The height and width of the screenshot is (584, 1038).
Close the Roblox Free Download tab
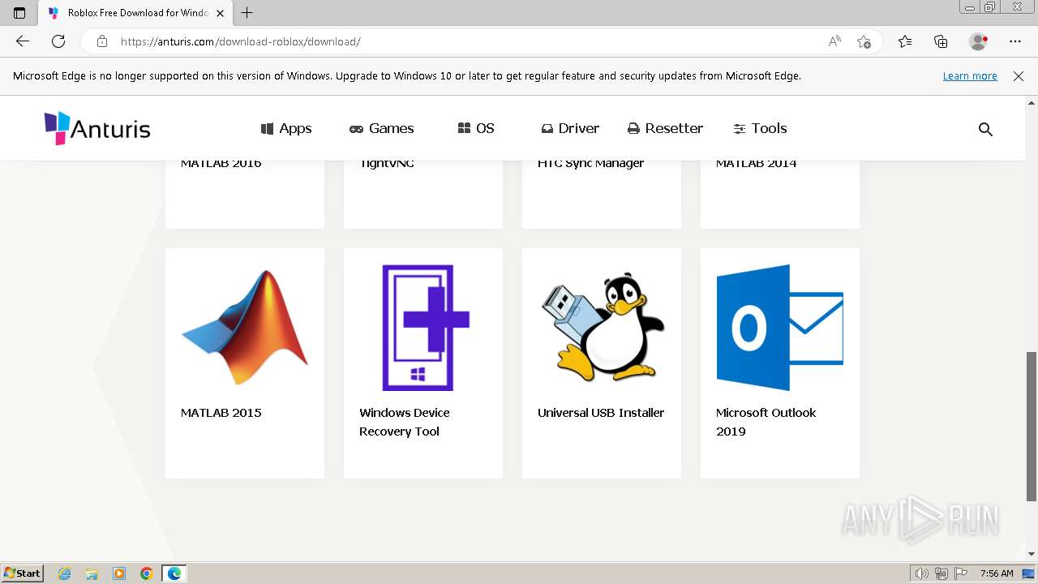pyautogui.click(x=220, y=13)
